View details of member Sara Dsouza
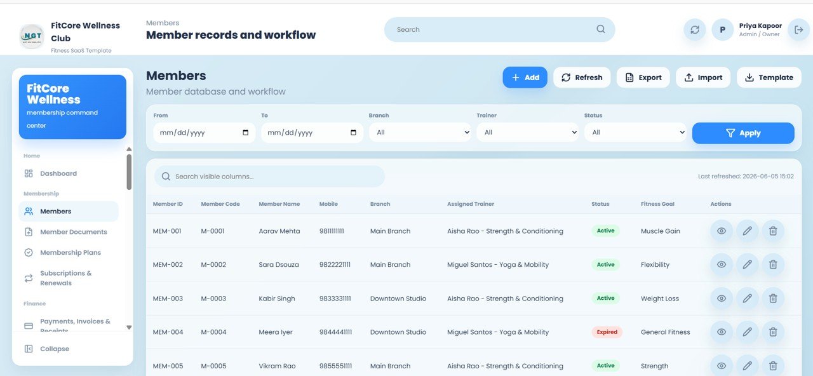Image resolution: width=813 pixels, height=376 pixels. point(722,265)
